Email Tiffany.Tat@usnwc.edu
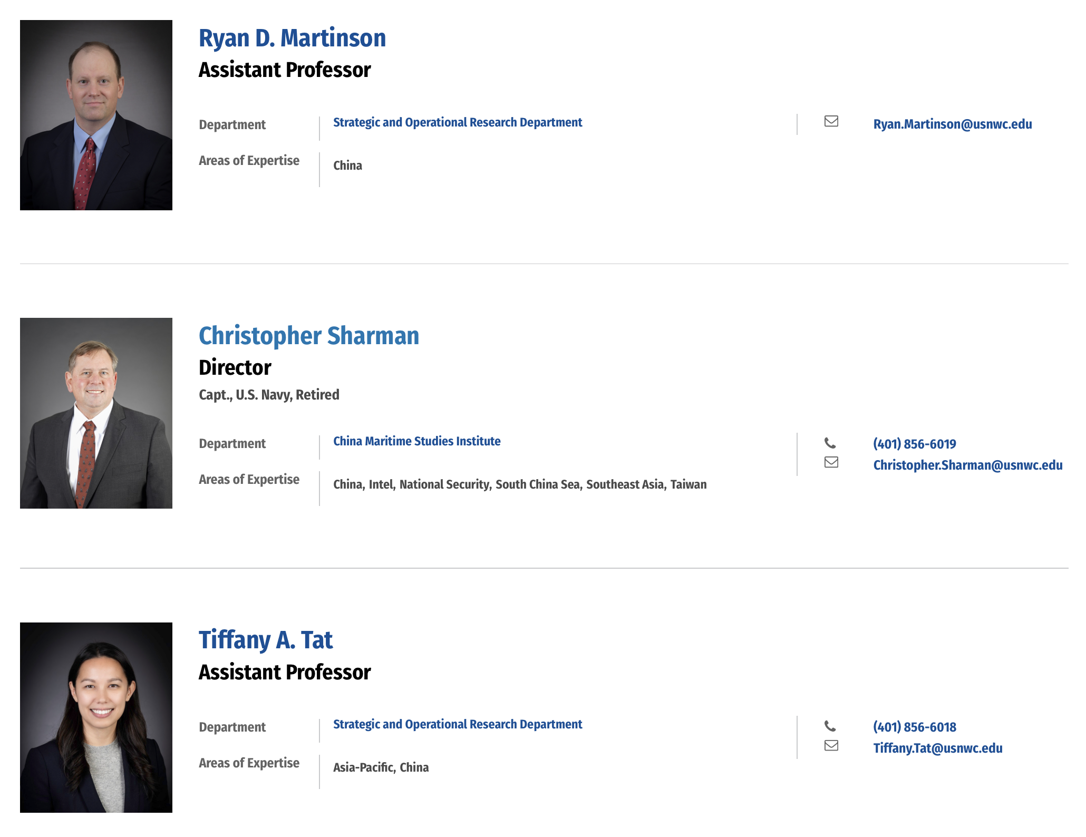 coord(938,748)
